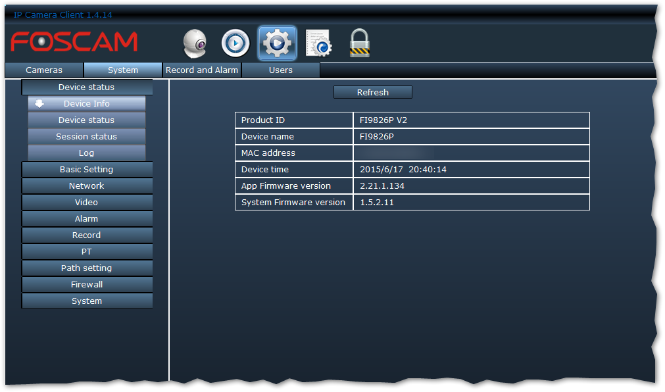The width and height of the screenshot is (665, 392).
Task: Click the playback icon in top toolbar
Action: pyautogui.click(x=235, y=43)
